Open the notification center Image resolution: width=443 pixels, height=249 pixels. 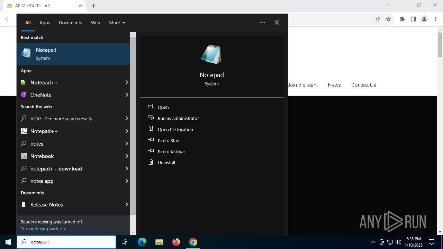(x=432, y=242)
